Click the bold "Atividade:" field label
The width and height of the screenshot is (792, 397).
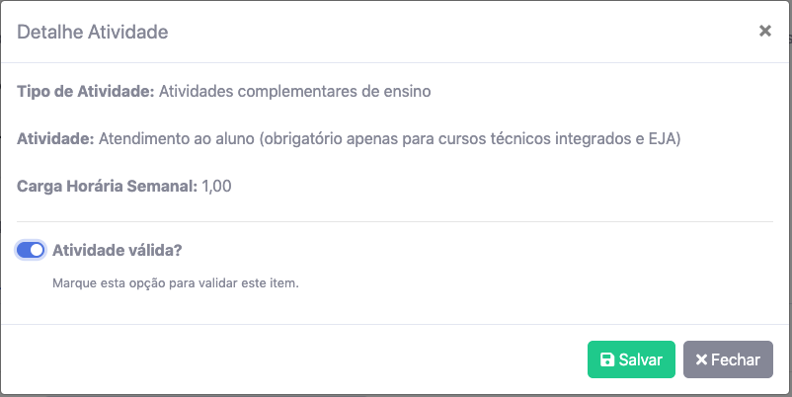(x=55, y=138)
